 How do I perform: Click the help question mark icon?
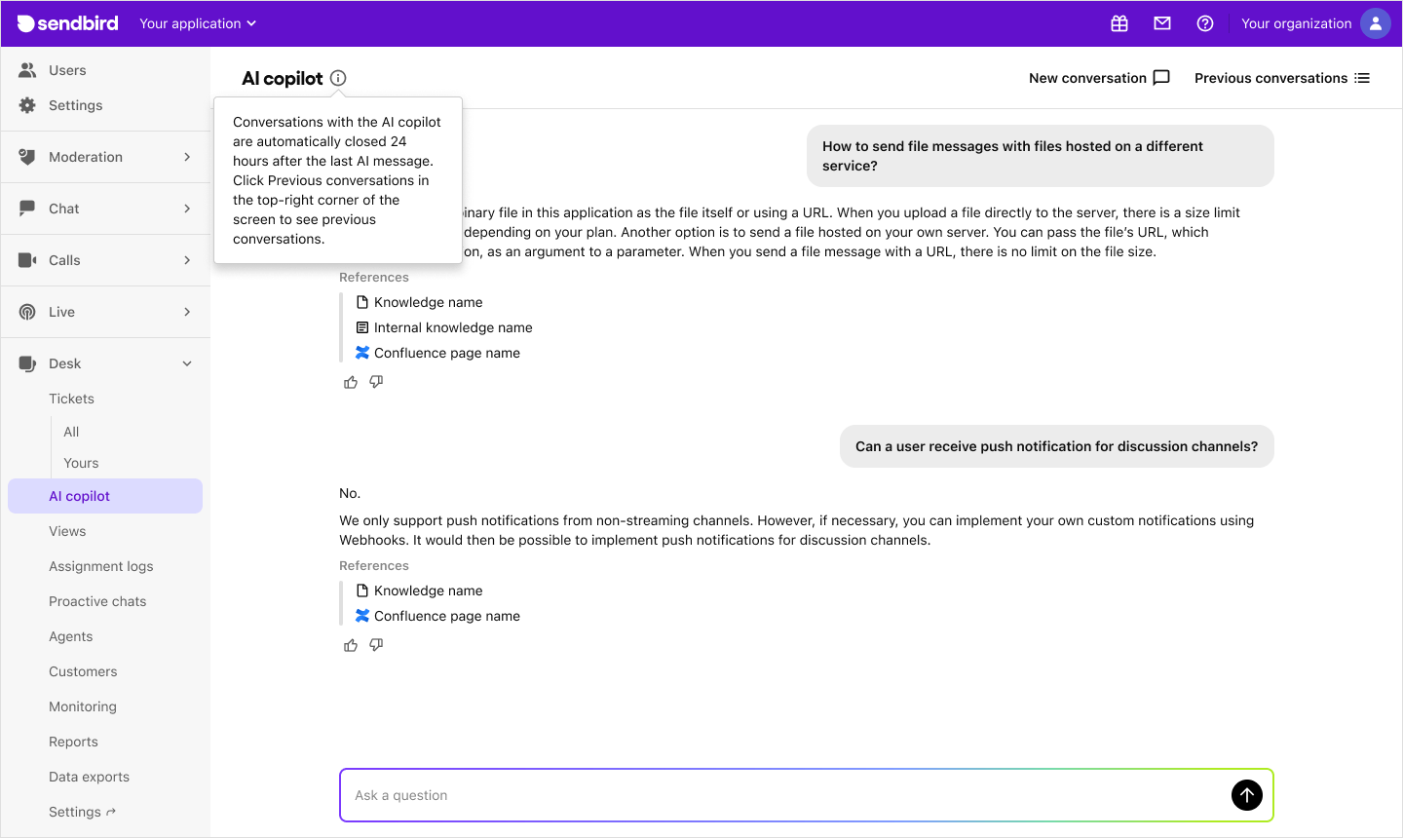point(1205,23)
